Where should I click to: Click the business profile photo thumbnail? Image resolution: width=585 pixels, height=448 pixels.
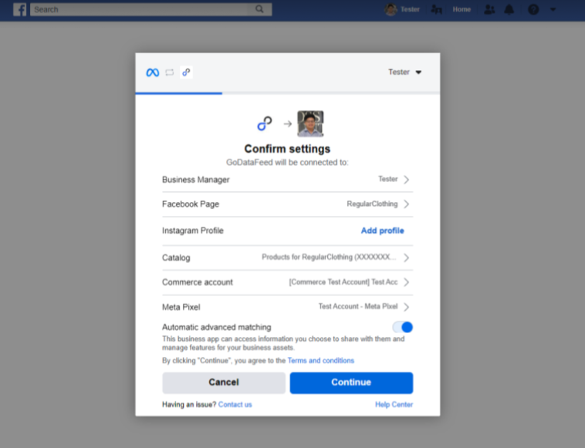click(x=310, y=123)
